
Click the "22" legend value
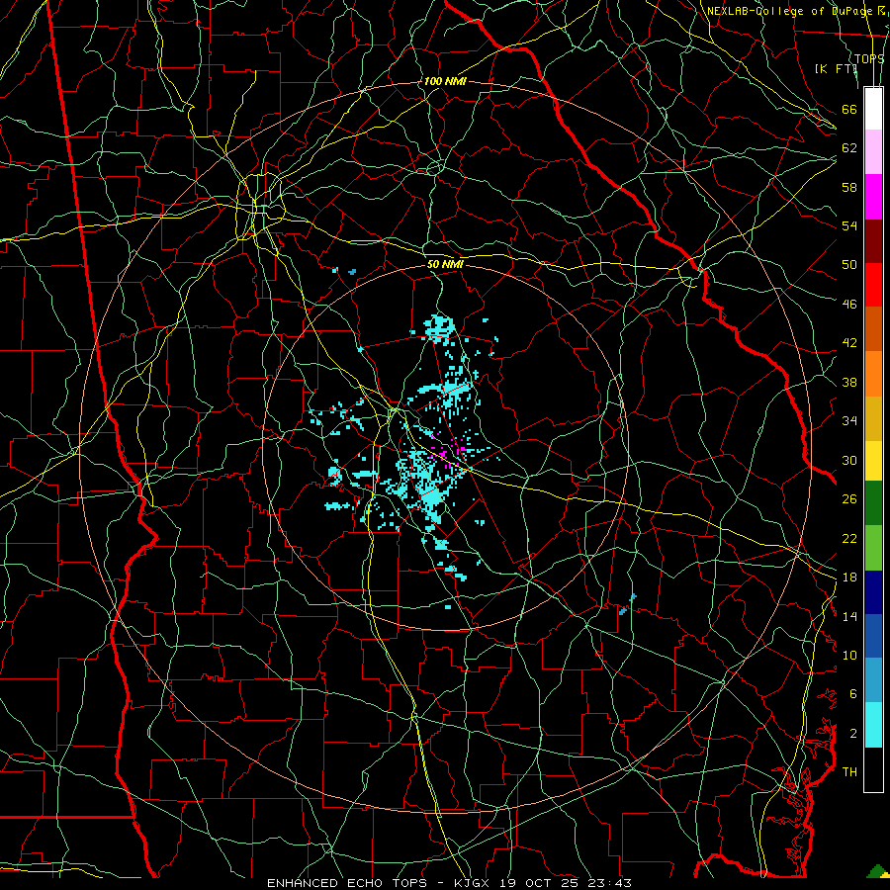click(849, 538)
